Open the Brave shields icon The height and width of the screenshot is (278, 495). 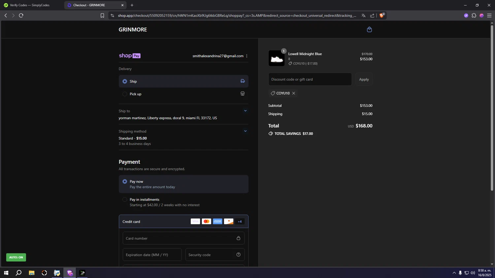coord(382,15)
